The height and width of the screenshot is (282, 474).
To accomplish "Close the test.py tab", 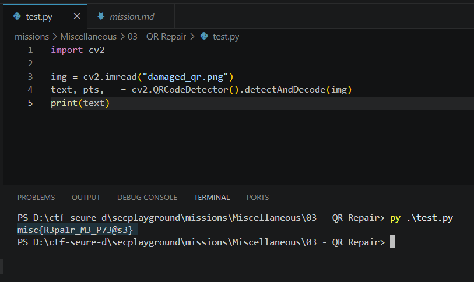I will click(x=77, y=16).
